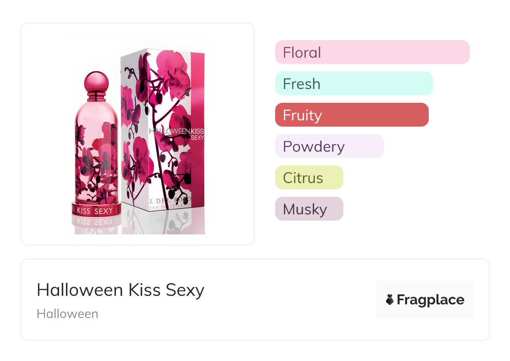Select the Floral accord bar
Image resolution: width=510 pixels, height=361 pixels.
(372, 52)
